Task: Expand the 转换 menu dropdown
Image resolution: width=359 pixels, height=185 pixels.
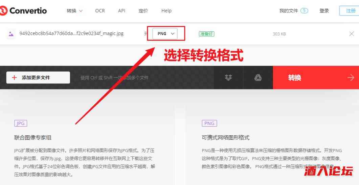Action: (x=74, y=11)
